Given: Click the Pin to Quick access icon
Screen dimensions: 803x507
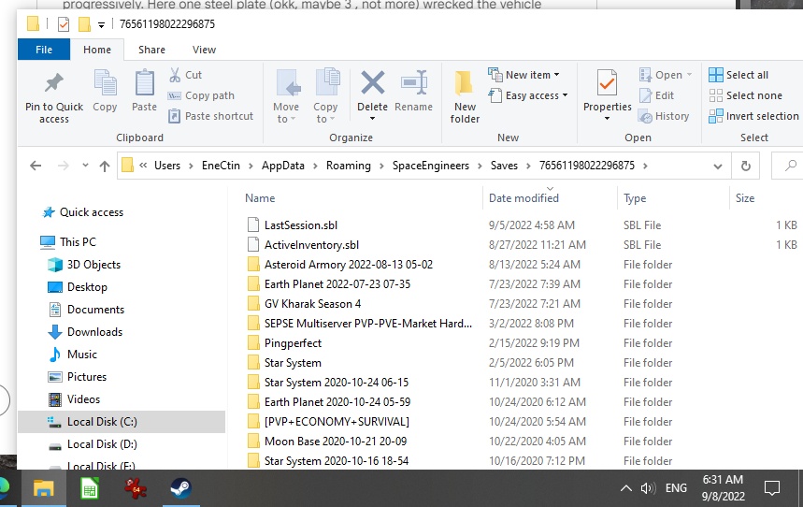Looking at the screenshot, I should (x=54, y=83).
